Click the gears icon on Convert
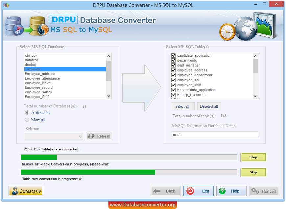 pyautogui.click(x=255, y=191)
